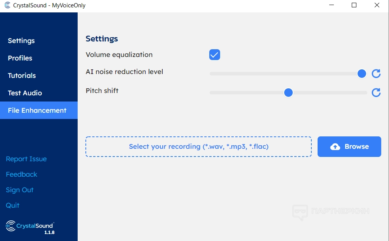Sign Out of the account

(x=20, y=190)
